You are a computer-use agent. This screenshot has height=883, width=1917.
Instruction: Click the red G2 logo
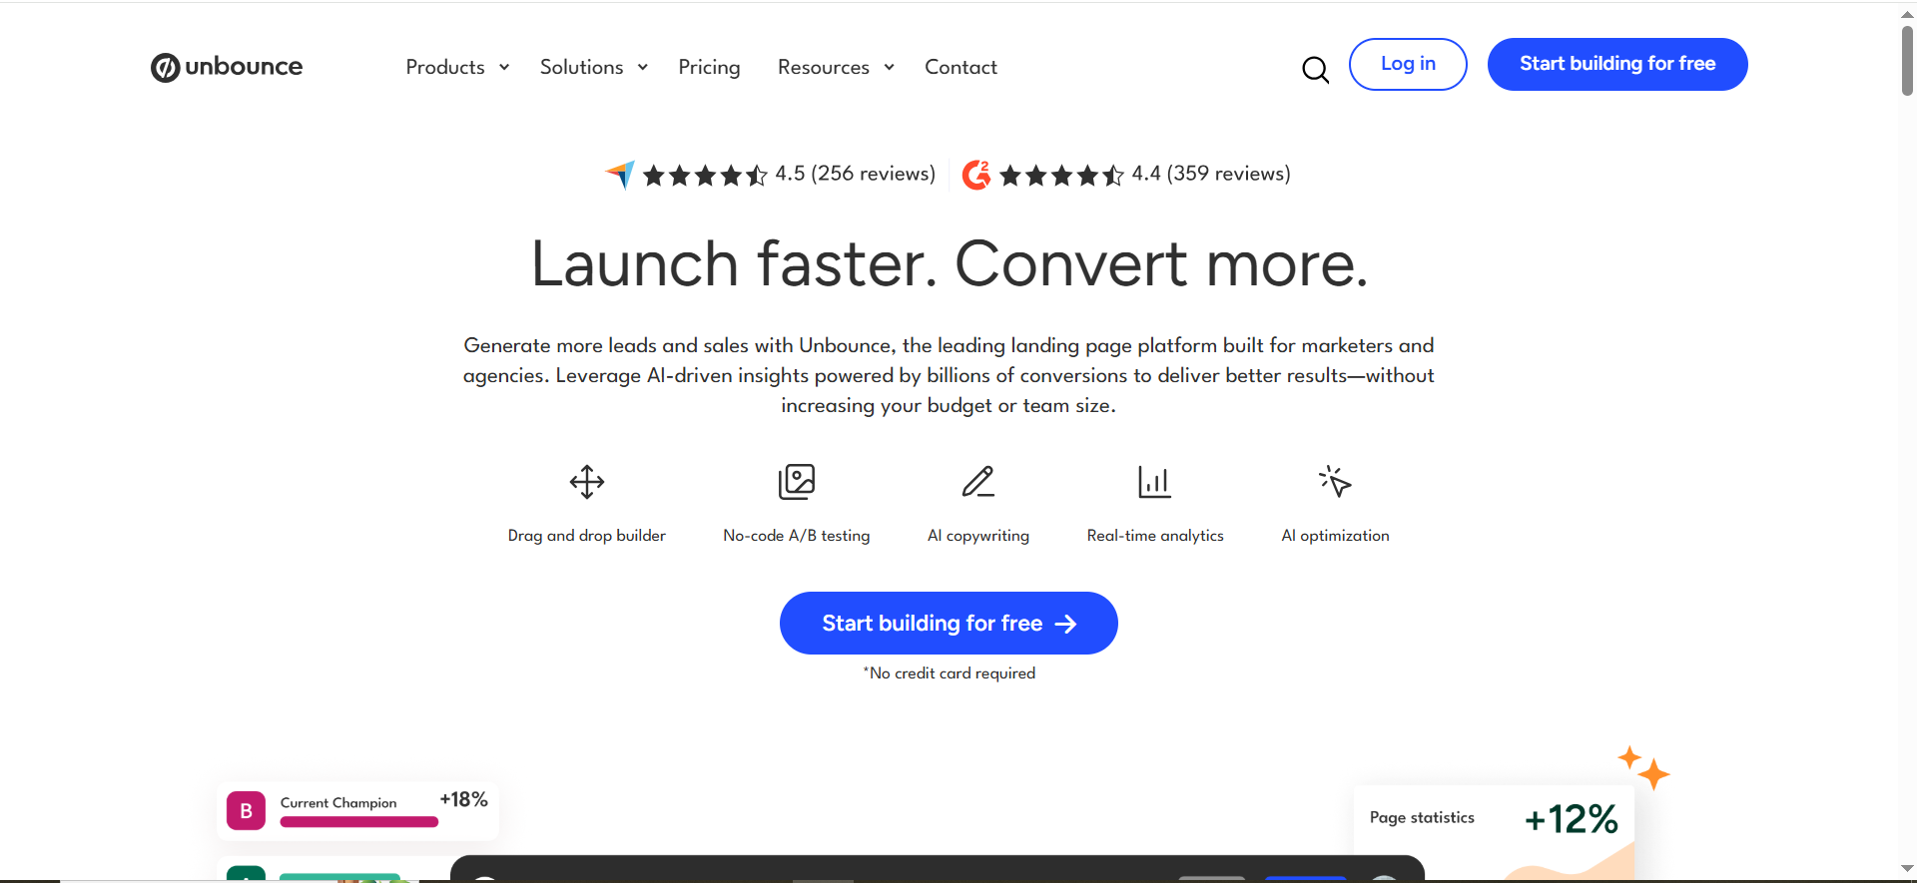[x=976, y=175]
